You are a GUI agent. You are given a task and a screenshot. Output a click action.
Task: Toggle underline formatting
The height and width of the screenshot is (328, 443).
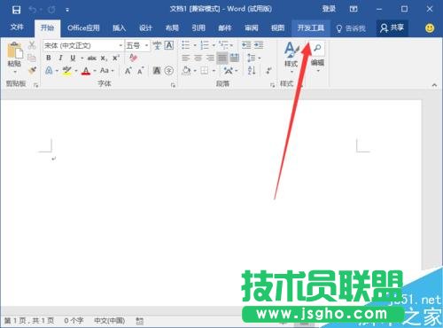[x=73, y=58]
